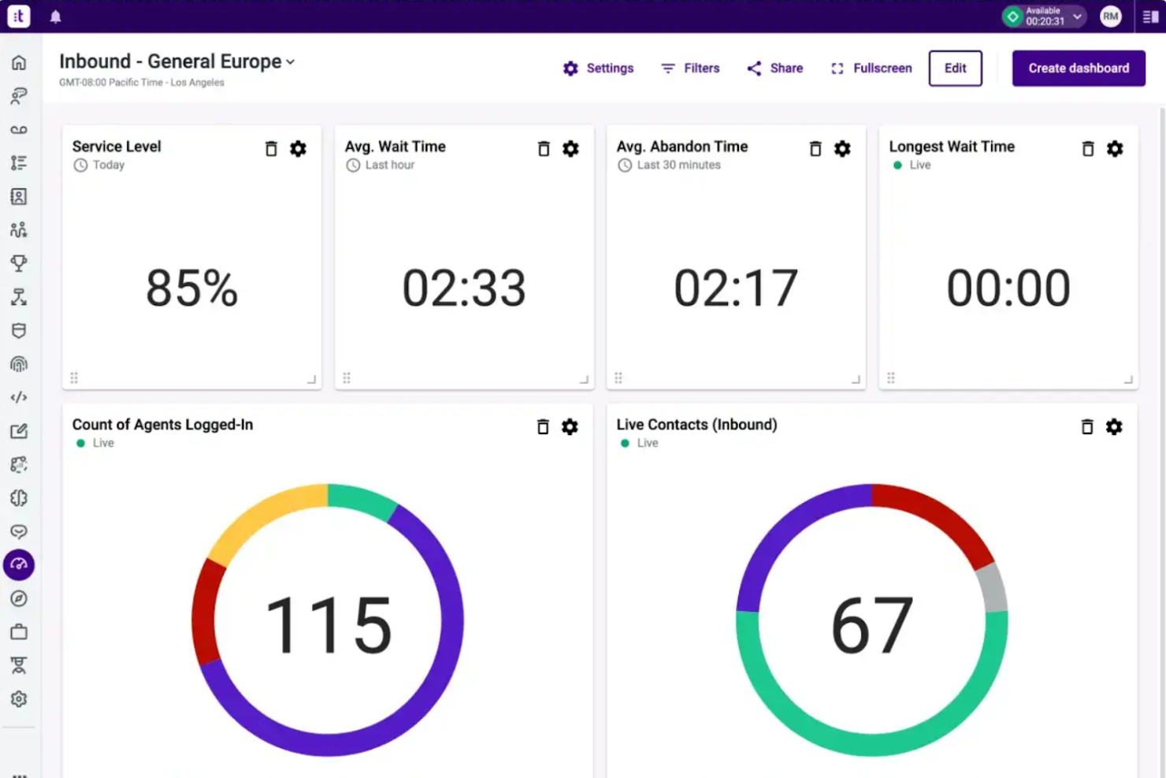The height and width of the screenshot is (778, 1166).
Task: Open the developer code icon in the sidebar
Action: click(x=19, y=396)
